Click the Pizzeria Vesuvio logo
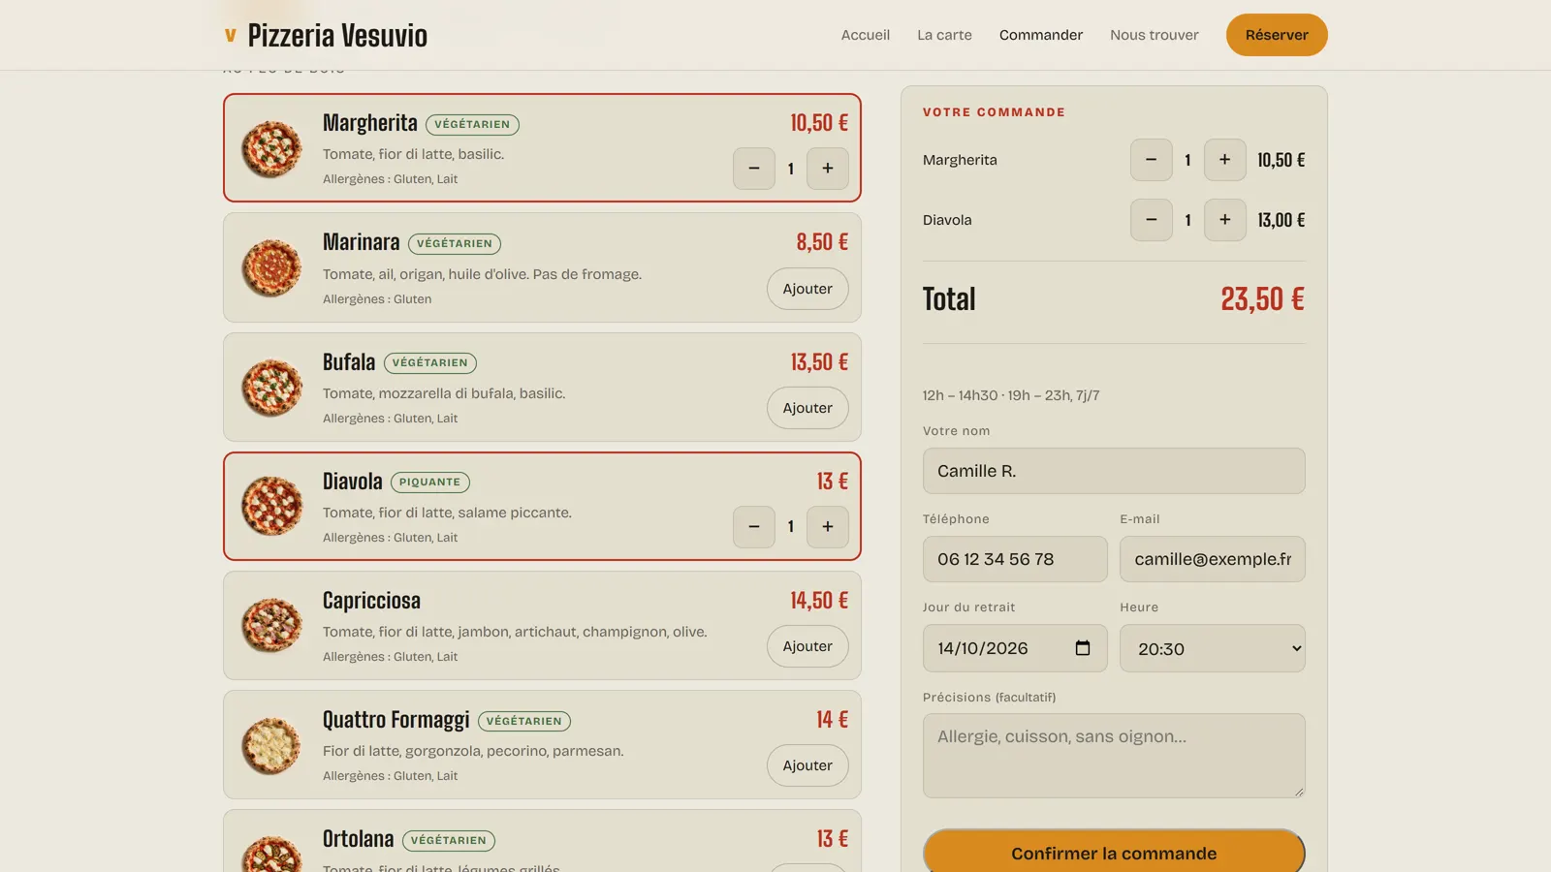Screen dimensions: 1551x872 click(x=326, y=35)
